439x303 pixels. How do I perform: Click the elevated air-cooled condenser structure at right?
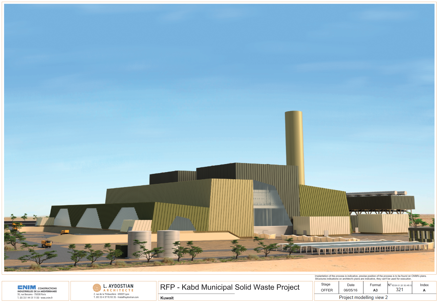tap(379, 202)
